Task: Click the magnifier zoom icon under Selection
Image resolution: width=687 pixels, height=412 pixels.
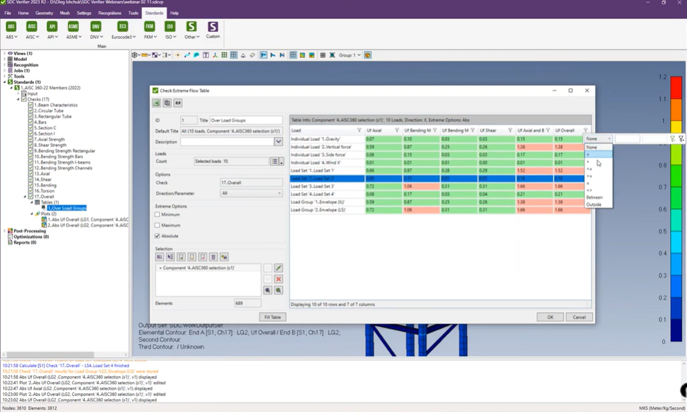Action: click(x=267, y=290)
